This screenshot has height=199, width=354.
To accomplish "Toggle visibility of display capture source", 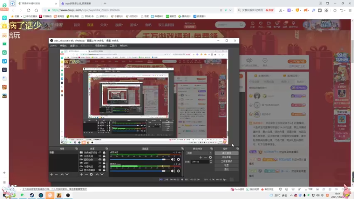I will click(x=100, y=170).
